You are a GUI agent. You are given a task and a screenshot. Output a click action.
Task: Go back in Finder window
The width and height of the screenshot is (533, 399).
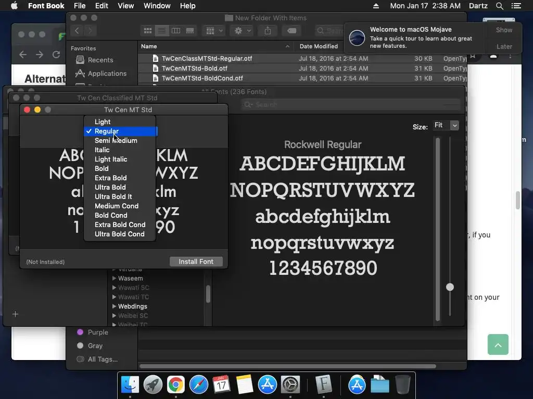[x=77, y=31]
